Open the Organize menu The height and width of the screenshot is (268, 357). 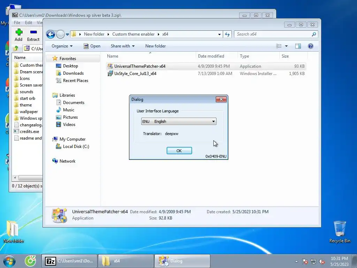[x=62, y=46]
